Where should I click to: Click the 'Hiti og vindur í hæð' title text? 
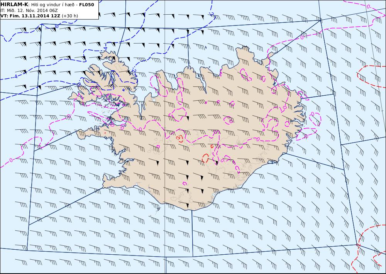coord(52,5)
